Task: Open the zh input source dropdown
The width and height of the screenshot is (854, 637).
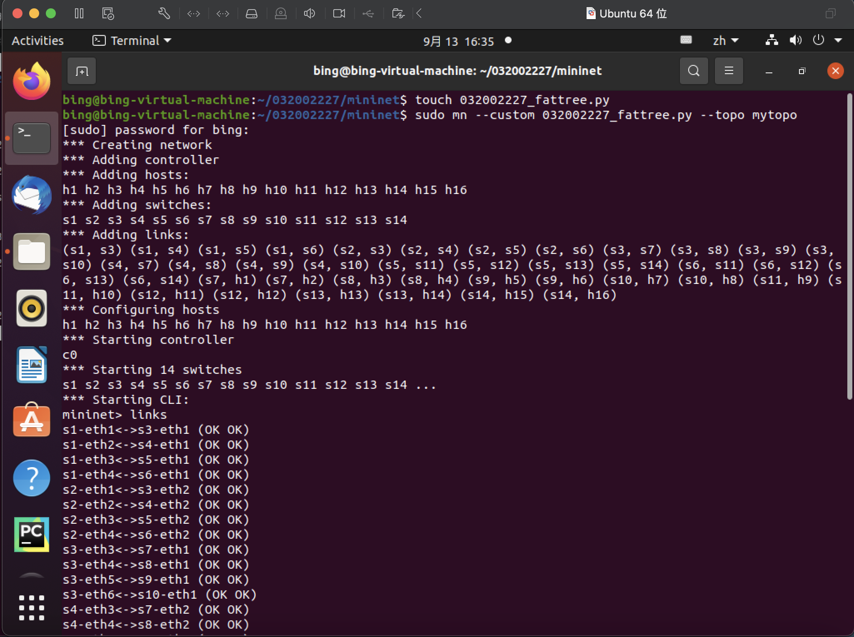Action: (725, 41)
